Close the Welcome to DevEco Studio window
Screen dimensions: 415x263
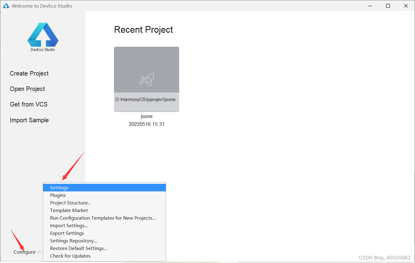pos(406,6)
